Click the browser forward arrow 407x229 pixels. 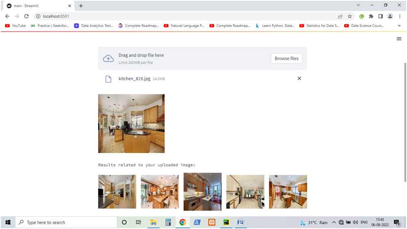click(17, 16)
